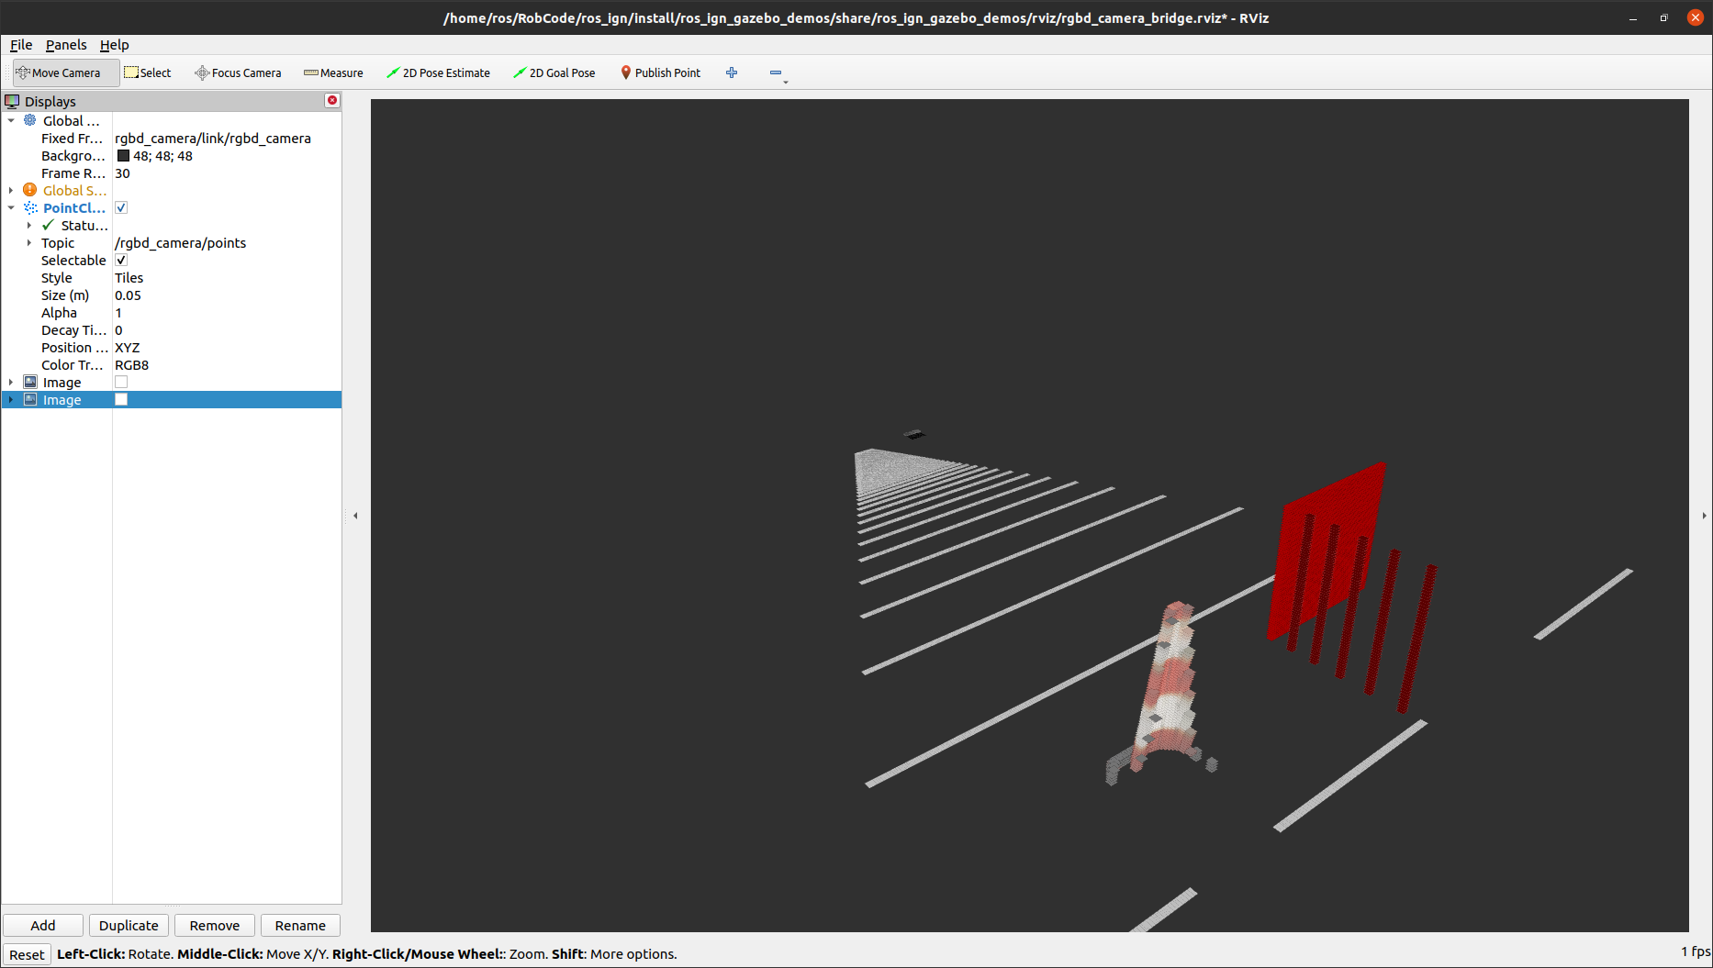The height and width of the screenshot is (968, 1713).
Task: Activate the Publish Point tool
Action: [x=660, y=72]
